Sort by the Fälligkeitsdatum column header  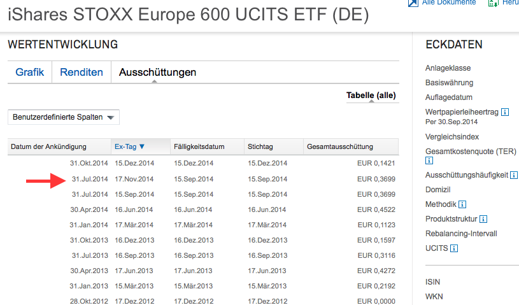199,147
